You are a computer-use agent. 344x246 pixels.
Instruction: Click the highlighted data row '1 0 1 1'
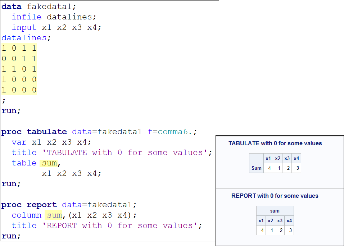click(x=19, y=48)
